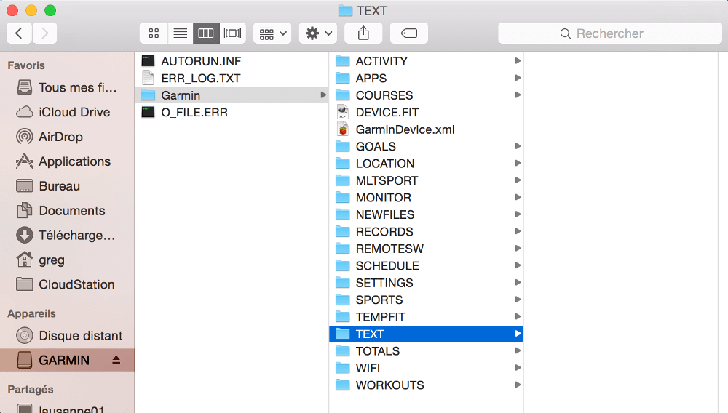Screen dimensions: 728x413
Task: Expand the ACTIVITY folder arrow
Action: coord(518,61)
